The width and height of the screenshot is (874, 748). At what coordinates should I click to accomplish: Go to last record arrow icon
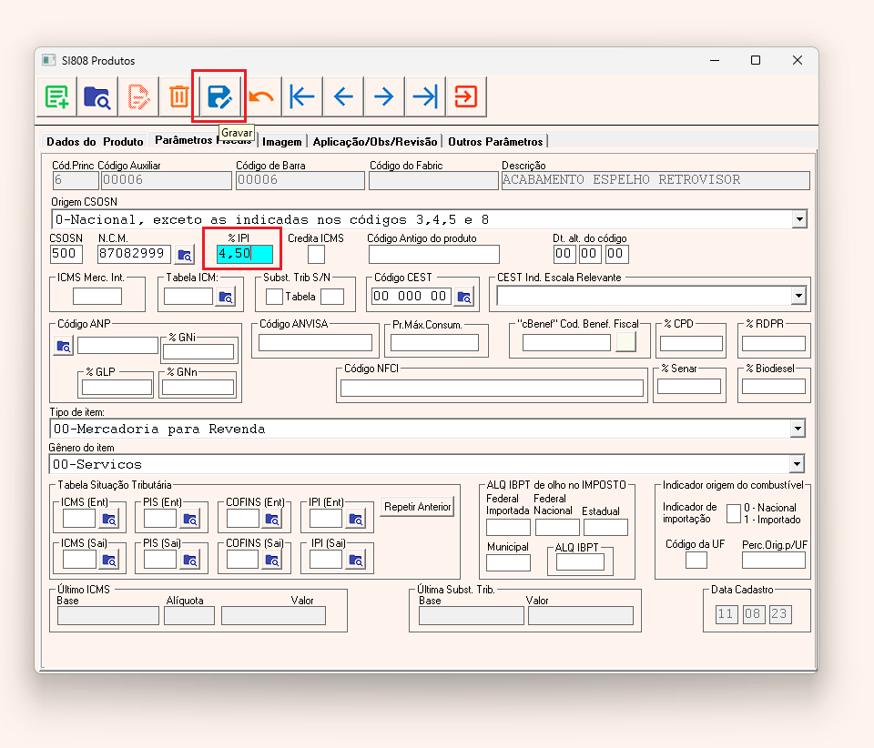point(424,96)
